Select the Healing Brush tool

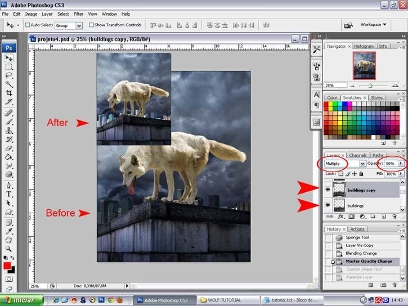(x=9, y=112)
